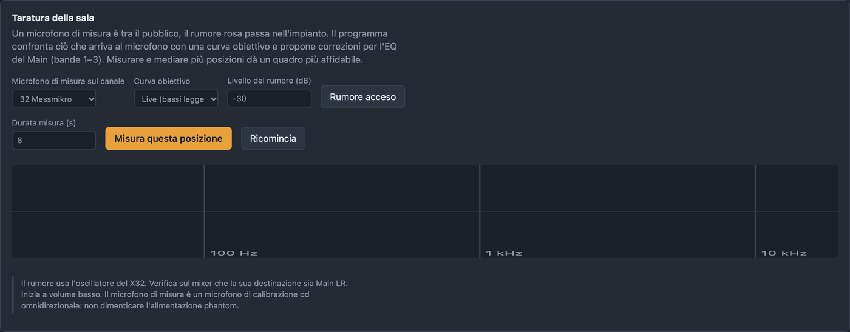Click the Taratura della sala heading
This screenshot has width=850, height=332.
pos(53,18)
